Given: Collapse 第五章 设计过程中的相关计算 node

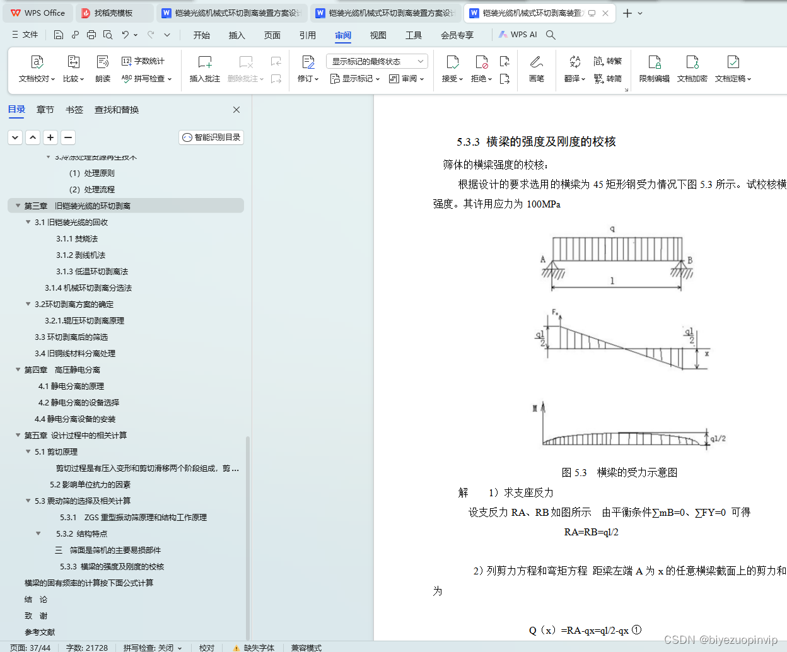Looking at the screenshot, I should tap(18, 435).
